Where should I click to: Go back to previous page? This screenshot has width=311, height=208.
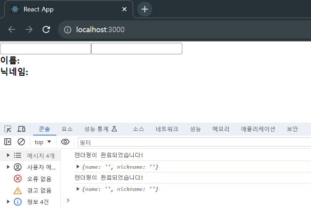(x=12, y=30)
